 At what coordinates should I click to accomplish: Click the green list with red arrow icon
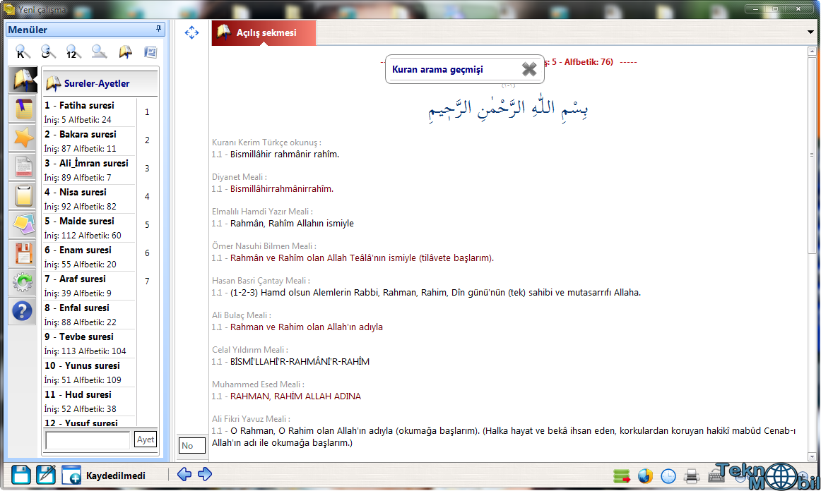coord(622,476)
